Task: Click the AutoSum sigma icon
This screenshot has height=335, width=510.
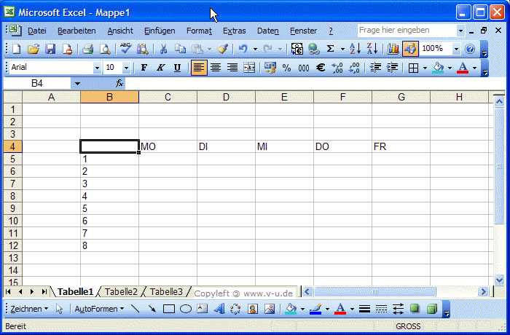Action: pos(330,49)
